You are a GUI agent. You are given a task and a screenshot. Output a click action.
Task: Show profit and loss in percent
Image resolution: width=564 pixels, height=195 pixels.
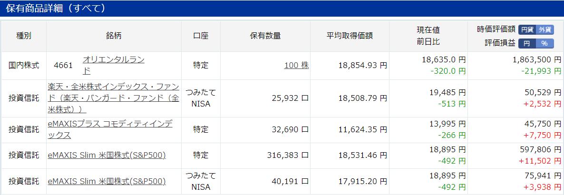pos(545,44)
